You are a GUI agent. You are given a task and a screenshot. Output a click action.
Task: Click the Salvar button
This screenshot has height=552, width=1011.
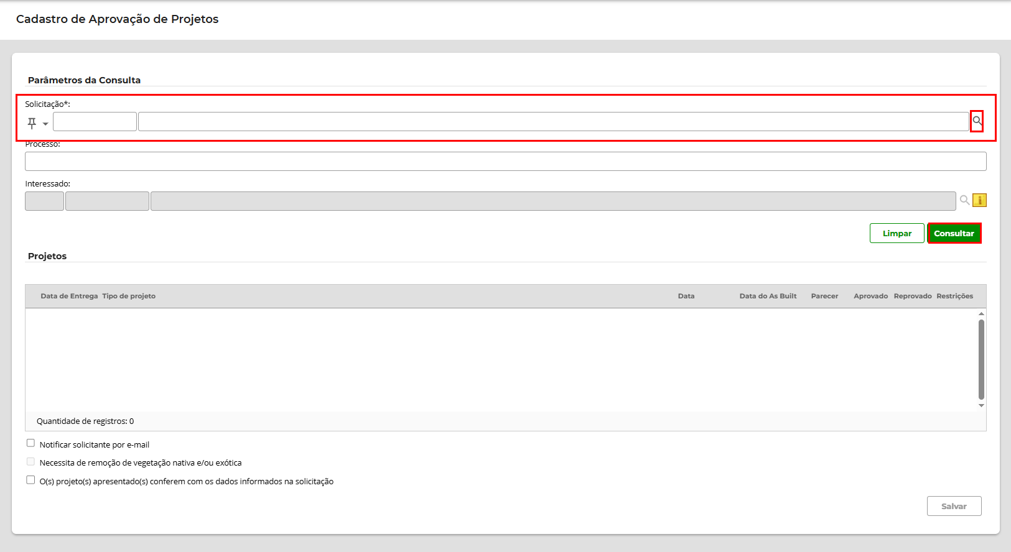click(954, 506)
